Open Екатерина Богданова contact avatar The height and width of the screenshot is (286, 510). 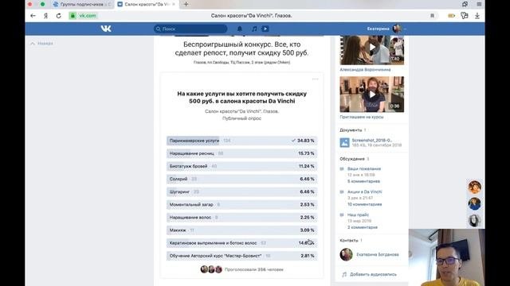tap(346, 254)
